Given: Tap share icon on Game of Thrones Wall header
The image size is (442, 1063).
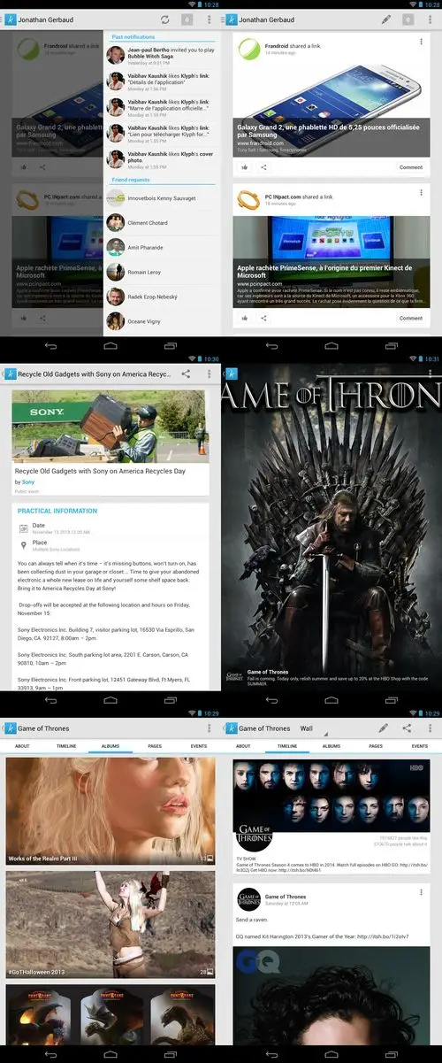Looking at the screenshot, I should coord(407,728).
